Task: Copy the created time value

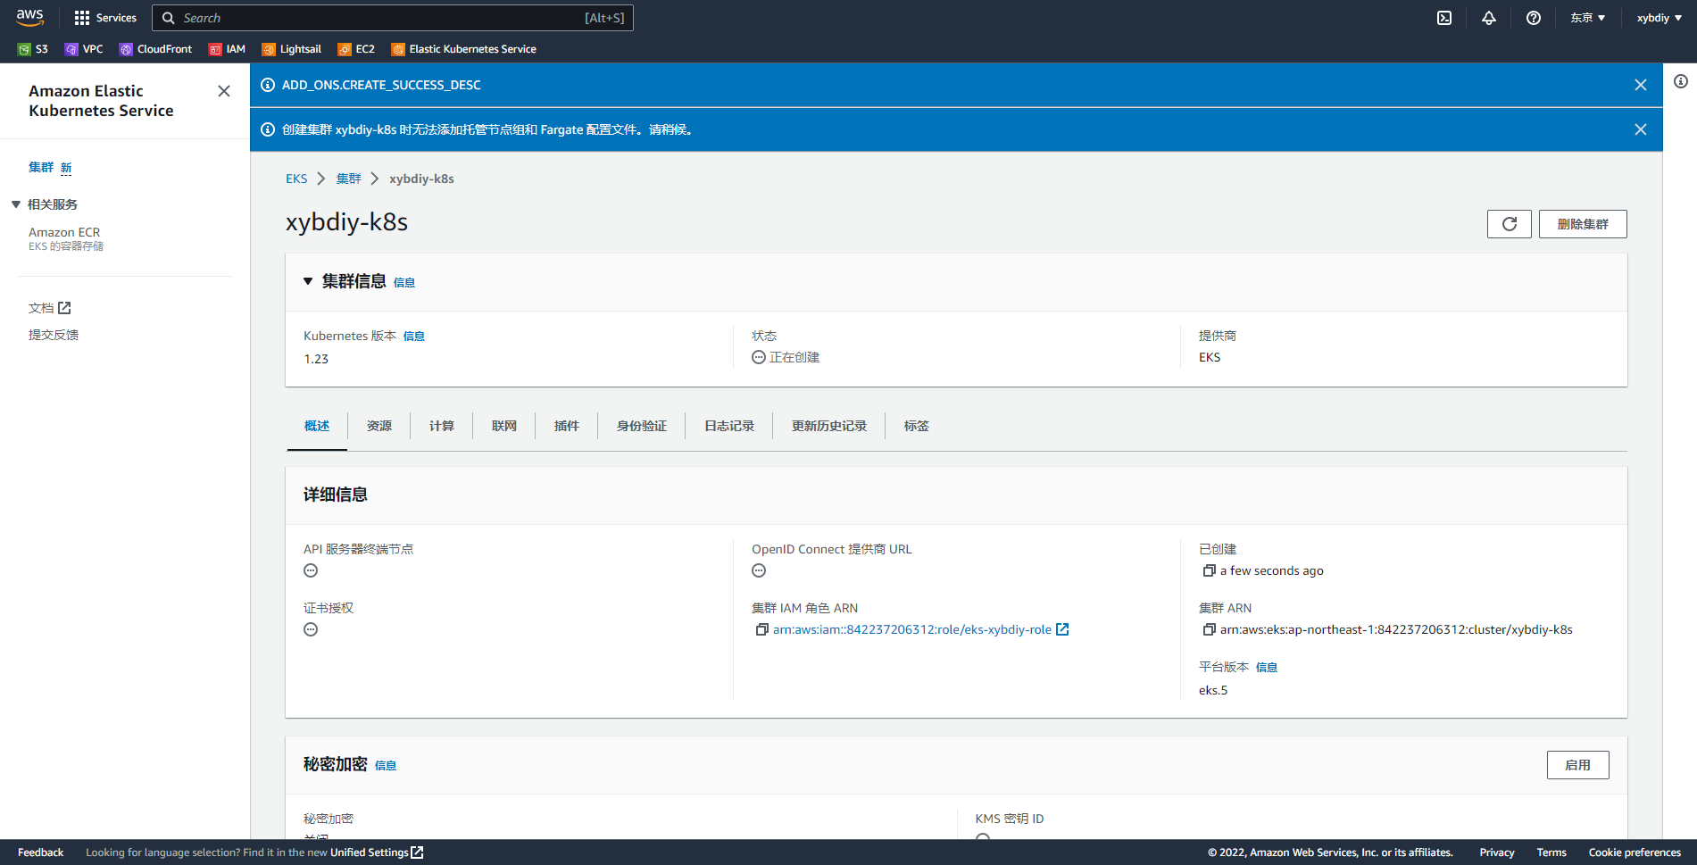Action: coord(1210,570)
